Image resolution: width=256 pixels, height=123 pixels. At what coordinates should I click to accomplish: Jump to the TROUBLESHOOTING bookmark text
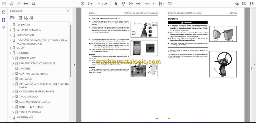30,112
